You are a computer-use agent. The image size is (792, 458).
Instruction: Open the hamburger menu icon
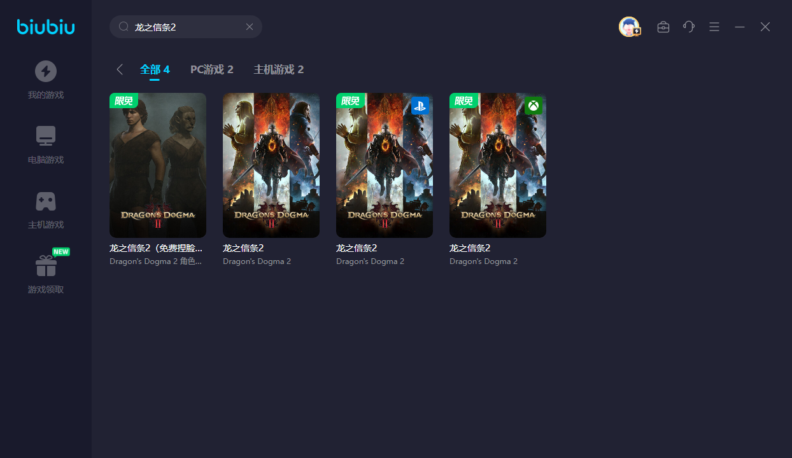click(714, 27)
